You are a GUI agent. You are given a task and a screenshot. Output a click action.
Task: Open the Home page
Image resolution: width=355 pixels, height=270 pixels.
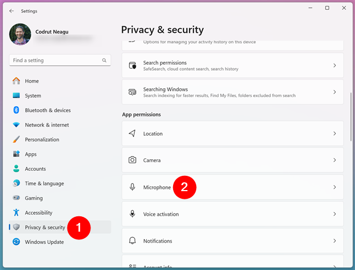point(60,81)
